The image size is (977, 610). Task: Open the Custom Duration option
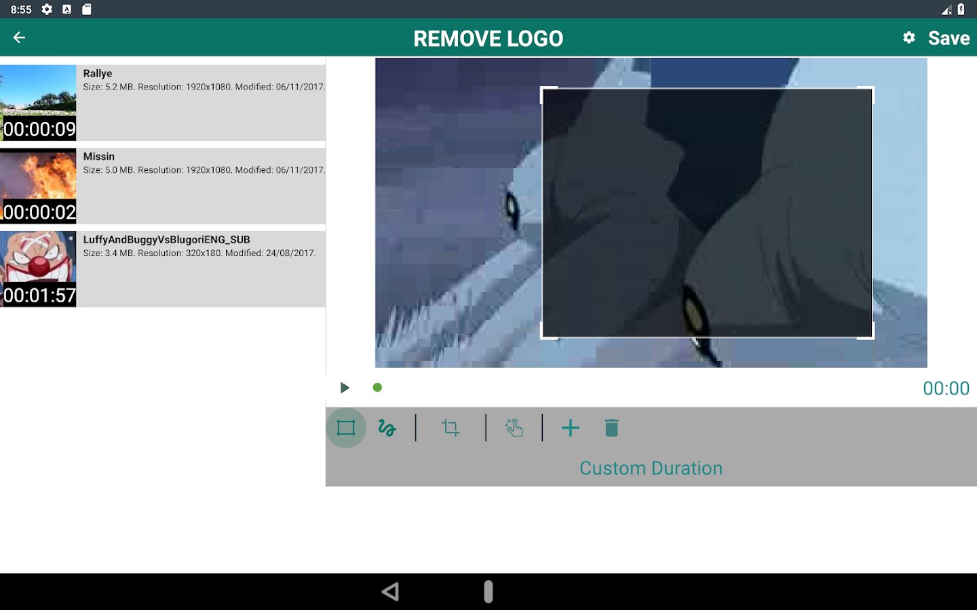point(651,468)
